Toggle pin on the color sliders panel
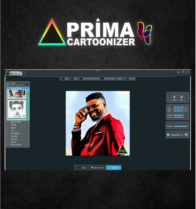 coord(168,105)
